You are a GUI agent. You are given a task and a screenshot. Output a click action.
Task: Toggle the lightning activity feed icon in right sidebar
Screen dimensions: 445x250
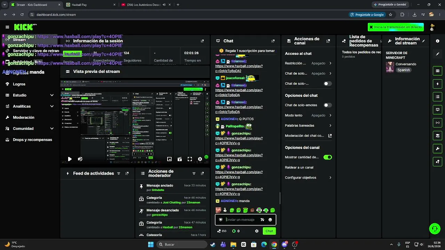pos(437,84)
